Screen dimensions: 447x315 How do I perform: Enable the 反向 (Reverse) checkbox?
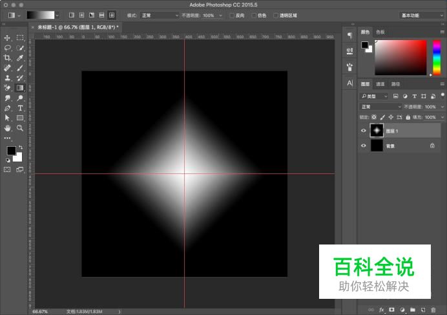233,15
